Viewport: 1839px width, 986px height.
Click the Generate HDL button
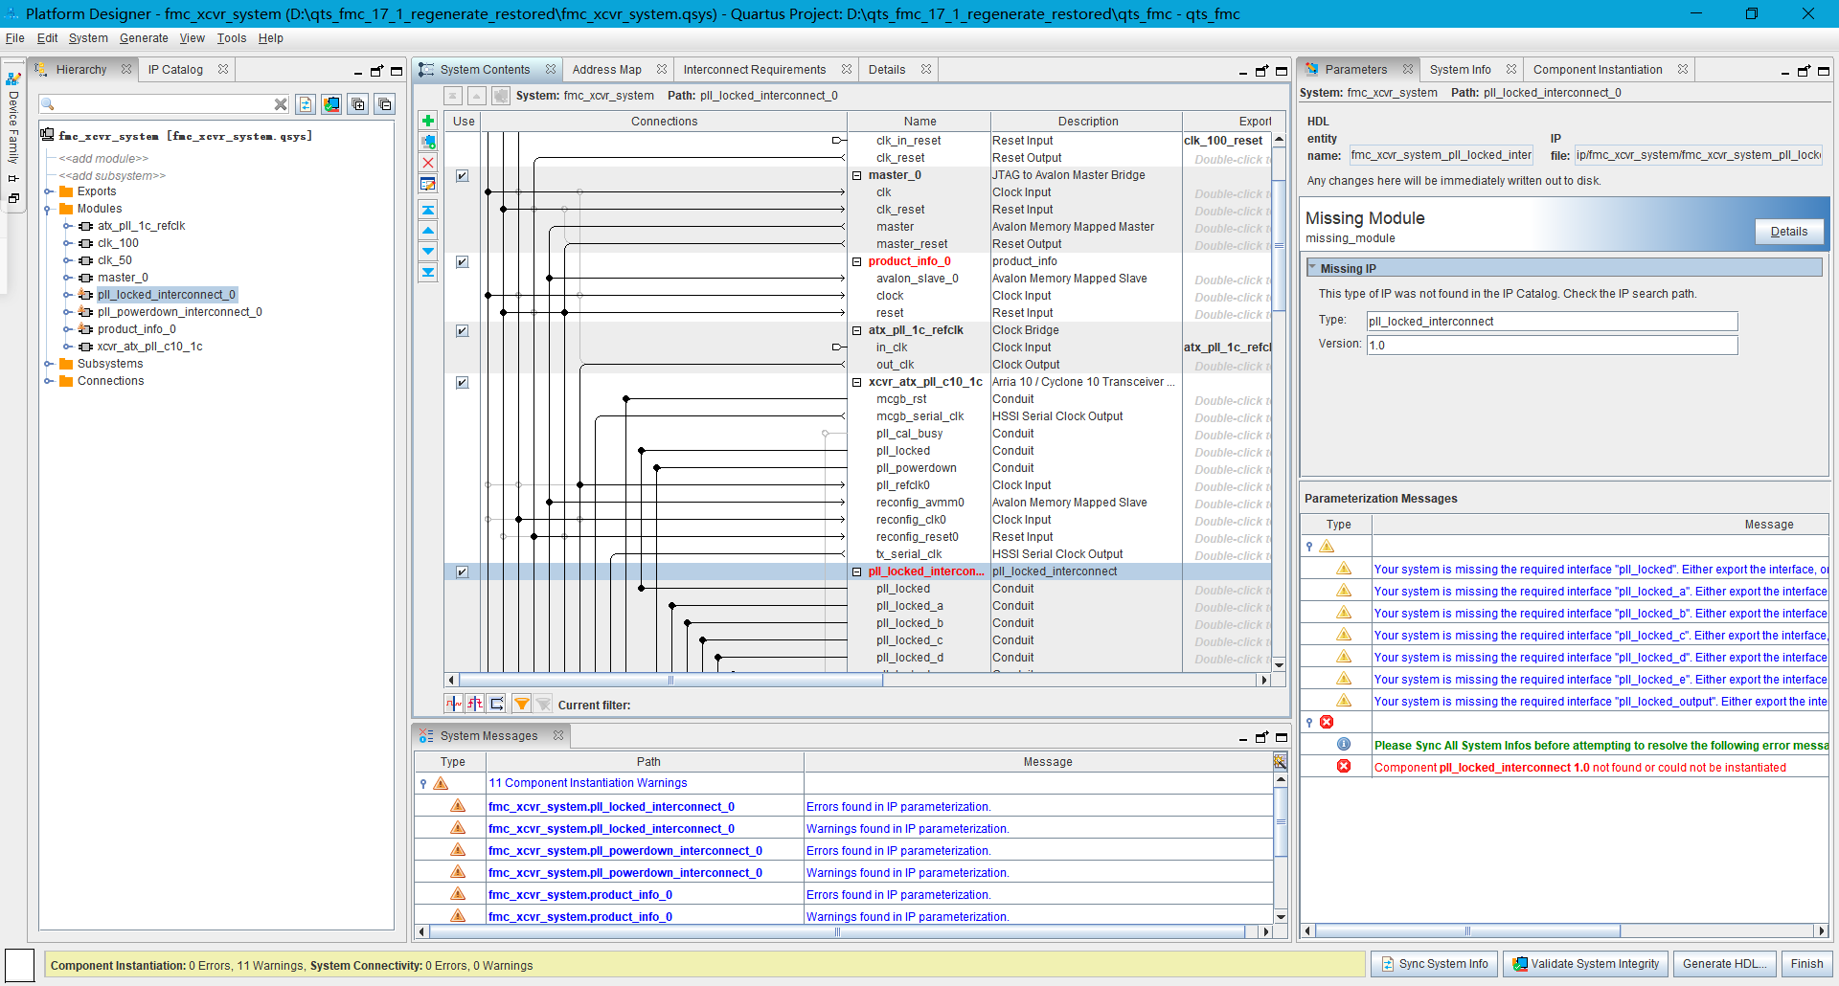pos(1725,964)
